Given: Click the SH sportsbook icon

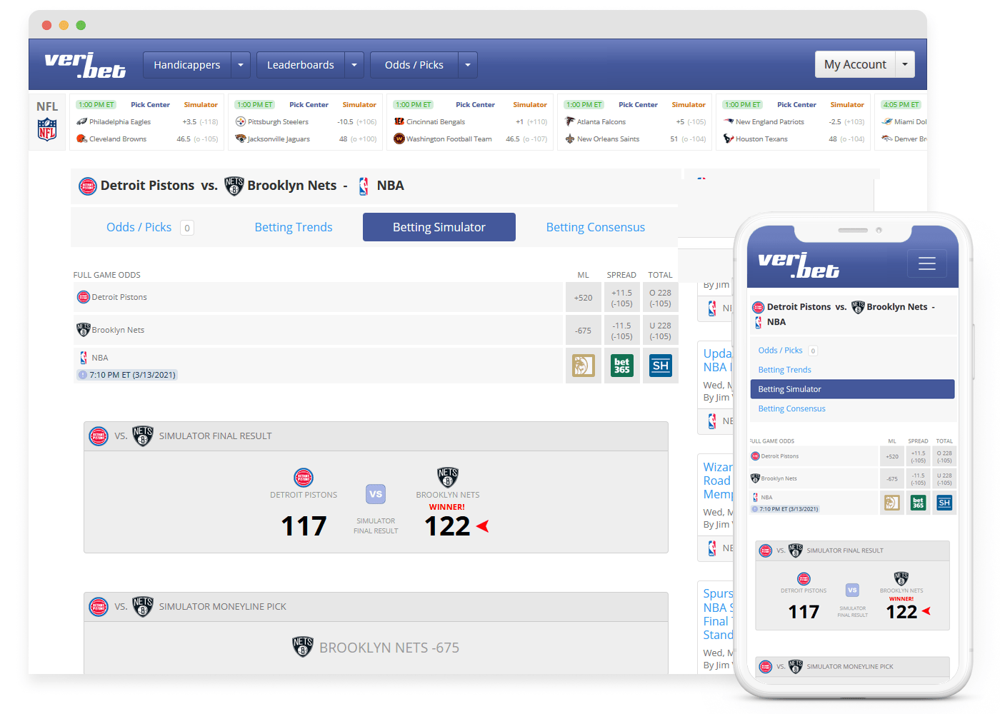Looking at the screenshot, I should pyautogui.click(x=660, y=366).
